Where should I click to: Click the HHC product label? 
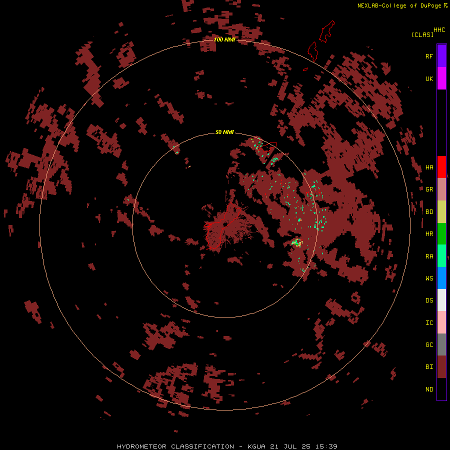click(x=439, y=30)
